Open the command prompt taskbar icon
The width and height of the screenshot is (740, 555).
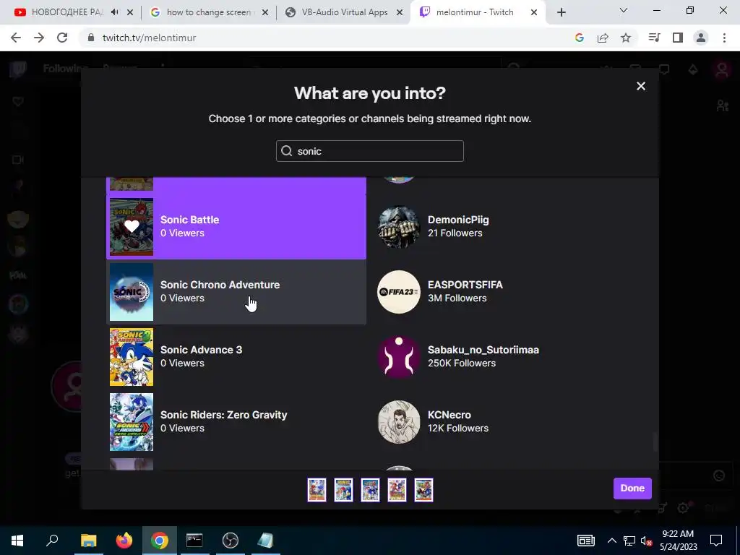click(194, 541)
